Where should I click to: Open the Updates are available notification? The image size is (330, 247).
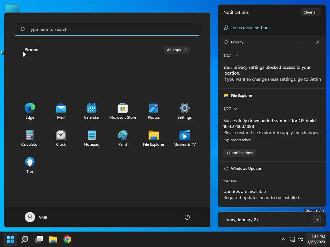pos(261,194)
